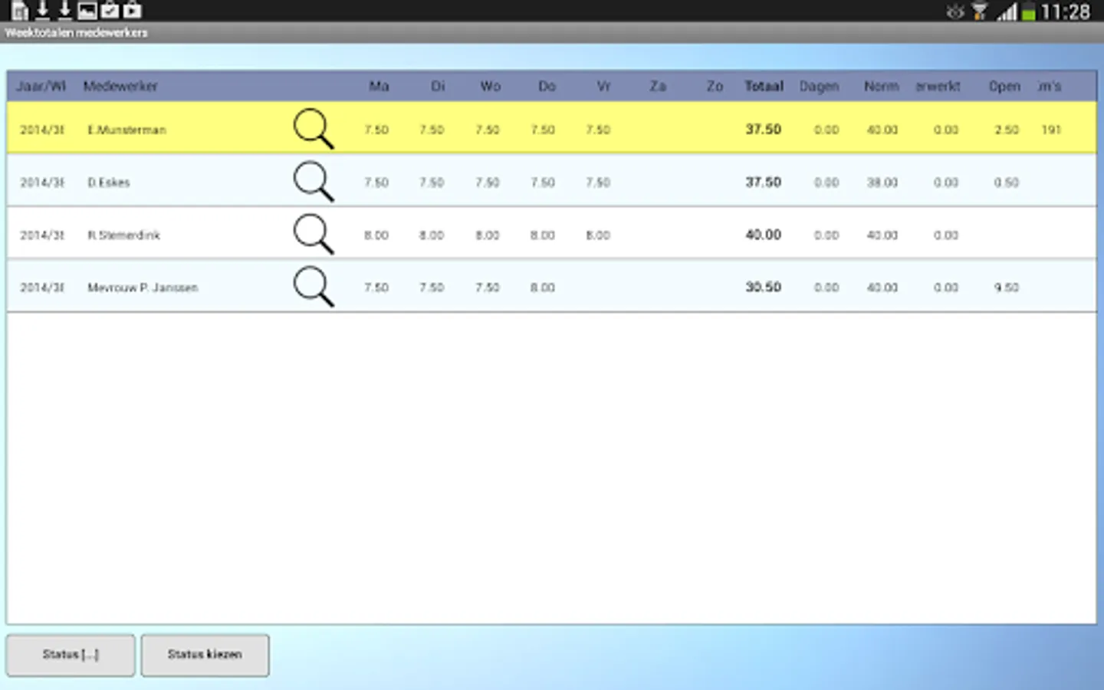Select the Zo column header

715,86
